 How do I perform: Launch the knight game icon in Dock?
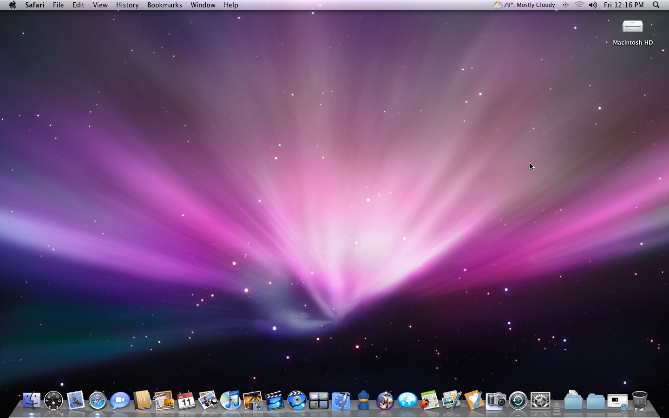385,400
